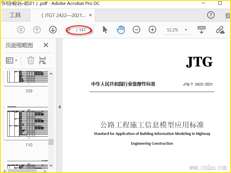
Task: Click the '/ 141' total pages text
Action: [x=81, y=30]
